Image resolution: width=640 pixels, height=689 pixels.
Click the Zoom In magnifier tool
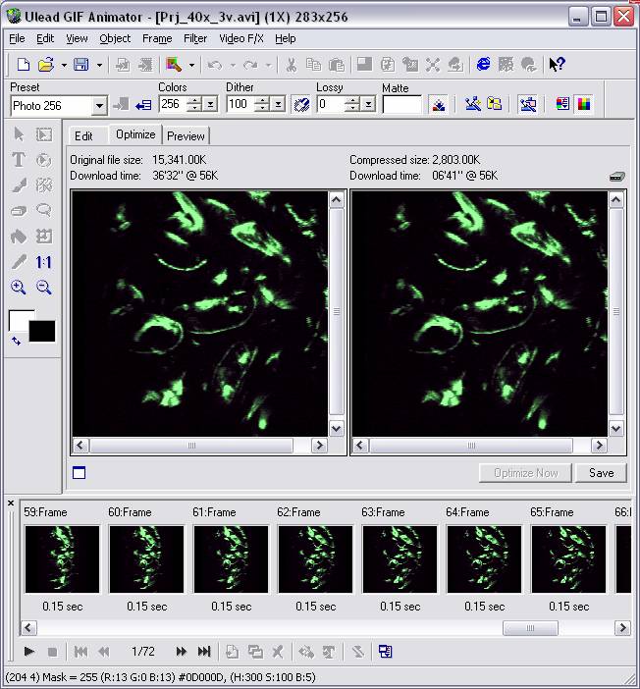[x=18, y=288]
